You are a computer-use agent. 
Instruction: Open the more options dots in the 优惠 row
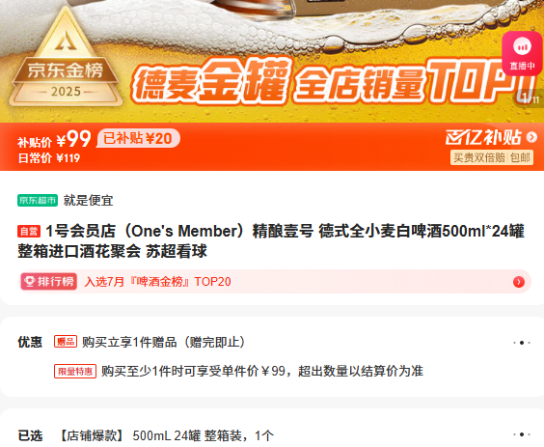pyautogui.click(x=522, y=343)
